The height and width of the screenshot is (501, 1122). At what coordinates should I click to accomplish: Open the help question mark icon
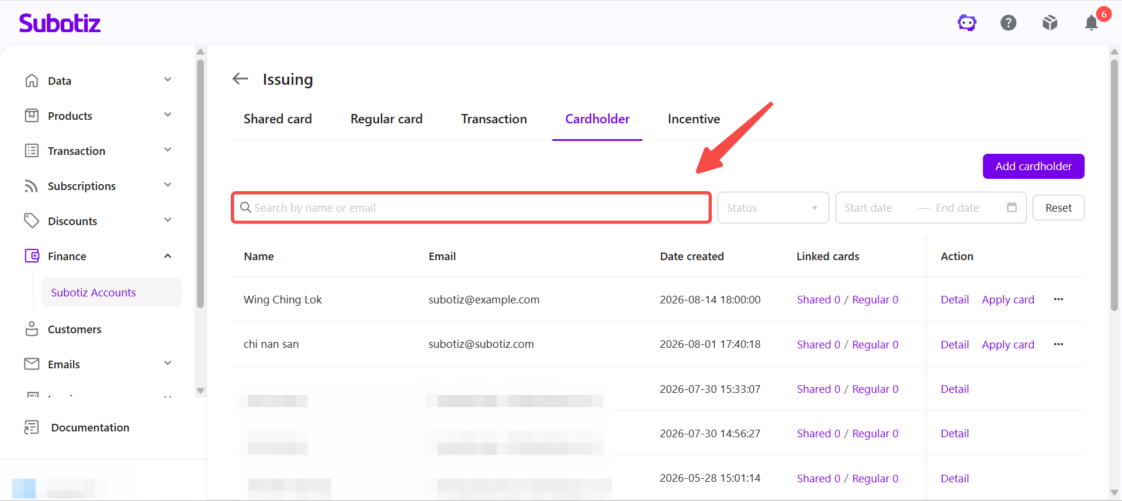click(1009, 23)
